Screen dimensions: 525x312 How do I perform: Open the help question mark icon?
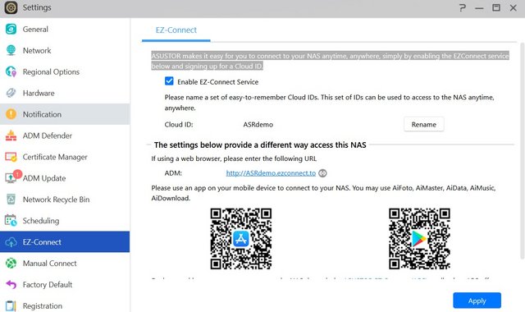point(463,7)
